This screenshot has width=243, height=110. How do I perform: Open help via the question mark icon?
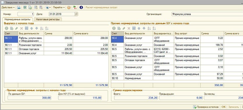pyautogui.click(x=69, y=8)
